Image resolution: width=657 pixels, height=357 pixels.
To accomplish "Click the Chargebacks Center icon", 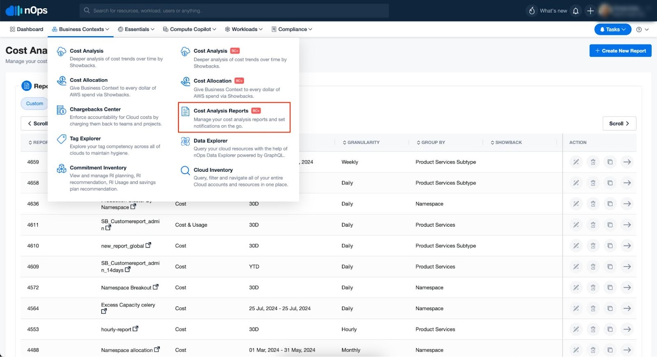I will (62, 110).
